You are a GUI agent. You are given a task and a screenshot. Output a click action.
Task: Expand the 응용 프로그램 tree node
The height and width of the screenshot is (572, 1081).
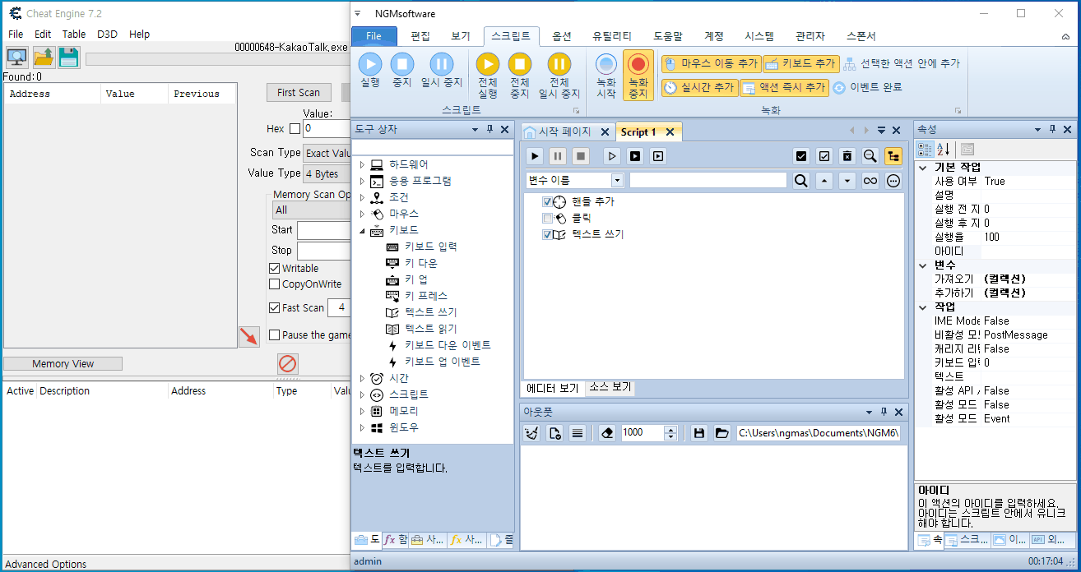(x=361, y=182)
